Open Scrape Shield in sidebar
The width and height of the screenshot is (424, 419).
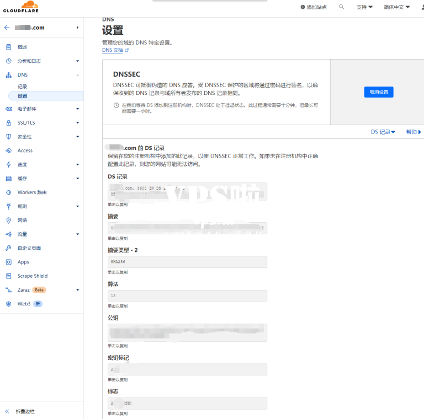(x=32, y=276)
